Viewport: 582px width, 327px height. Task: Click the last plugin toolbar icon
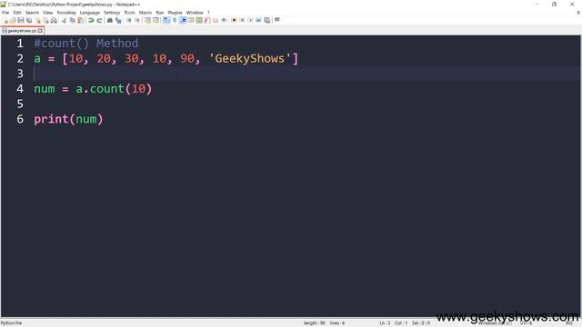click(x=276, y=20)
